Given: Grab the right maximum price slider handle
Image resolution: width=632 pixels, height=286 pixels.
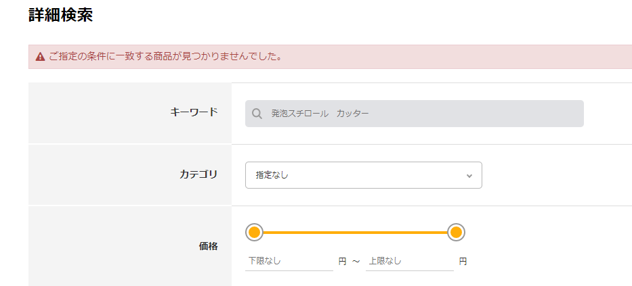Looking at the screenshot, I should pyautogui.click(x=457, y=232).
